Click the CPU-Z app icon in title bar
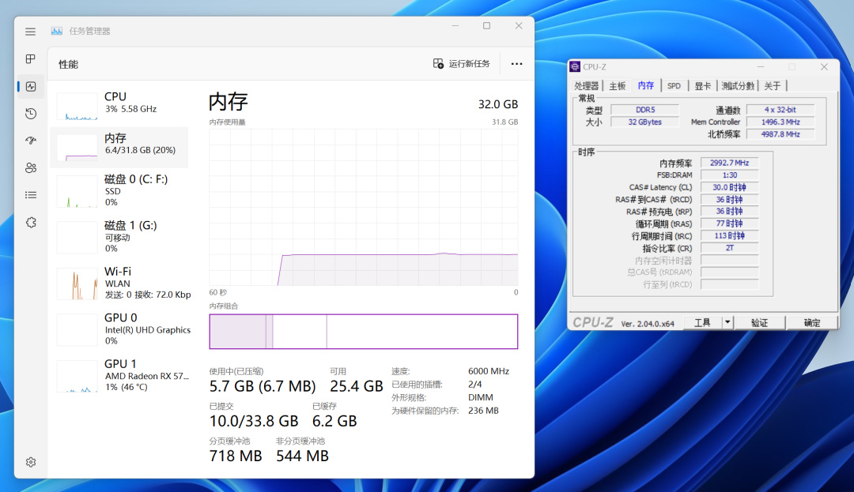854x492 pixels. (575, 67)
